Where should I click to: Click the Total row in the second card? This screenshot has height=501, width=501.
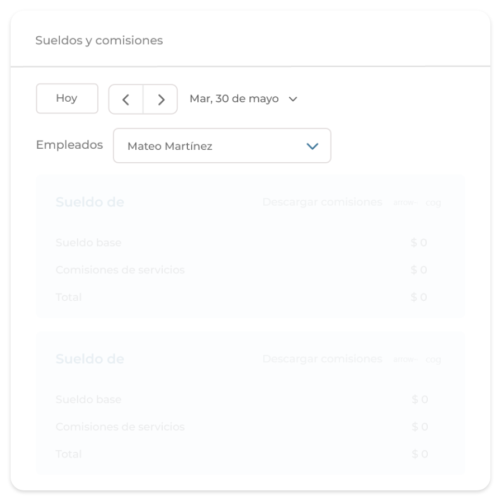(69, 454)
